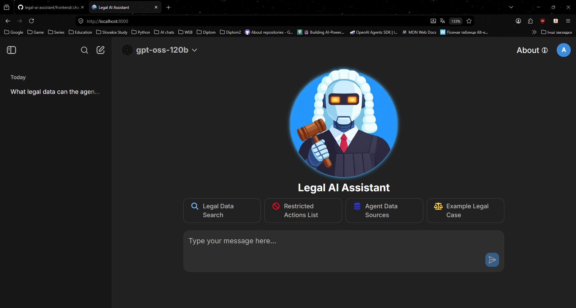
Task: Open the Diplom bookmarks folder
Action: [206, 32]
